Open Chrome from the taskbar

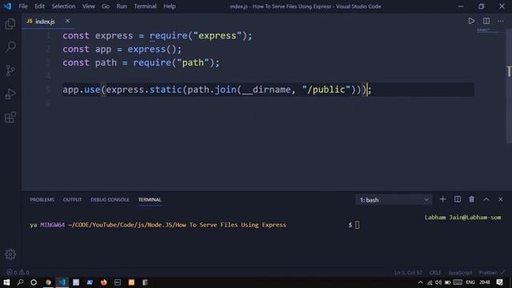(48, 282)
